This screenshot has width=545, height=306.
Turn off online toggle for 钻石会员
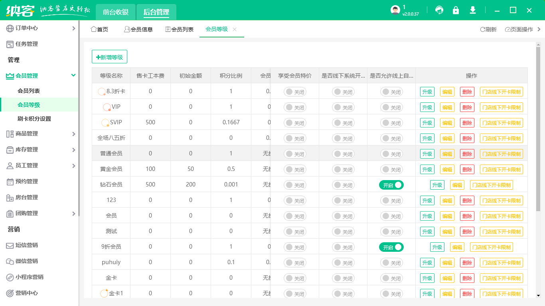pos(391,185)
